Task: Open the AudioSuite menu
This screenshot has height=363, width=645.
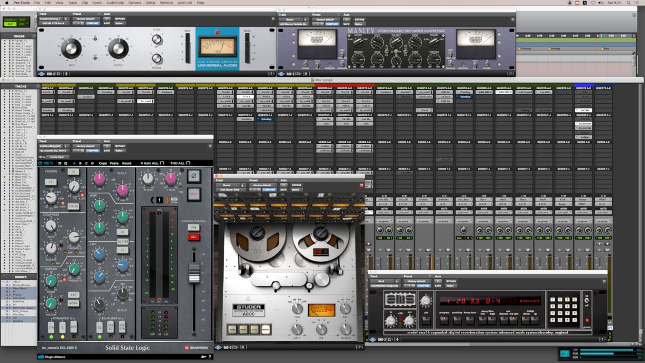Action: [x=115, y=3]
